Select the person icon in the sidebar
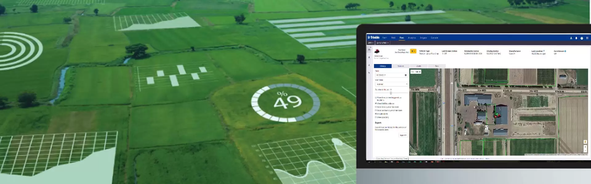Viewport: 591px width, 184px height. [369, 65]
